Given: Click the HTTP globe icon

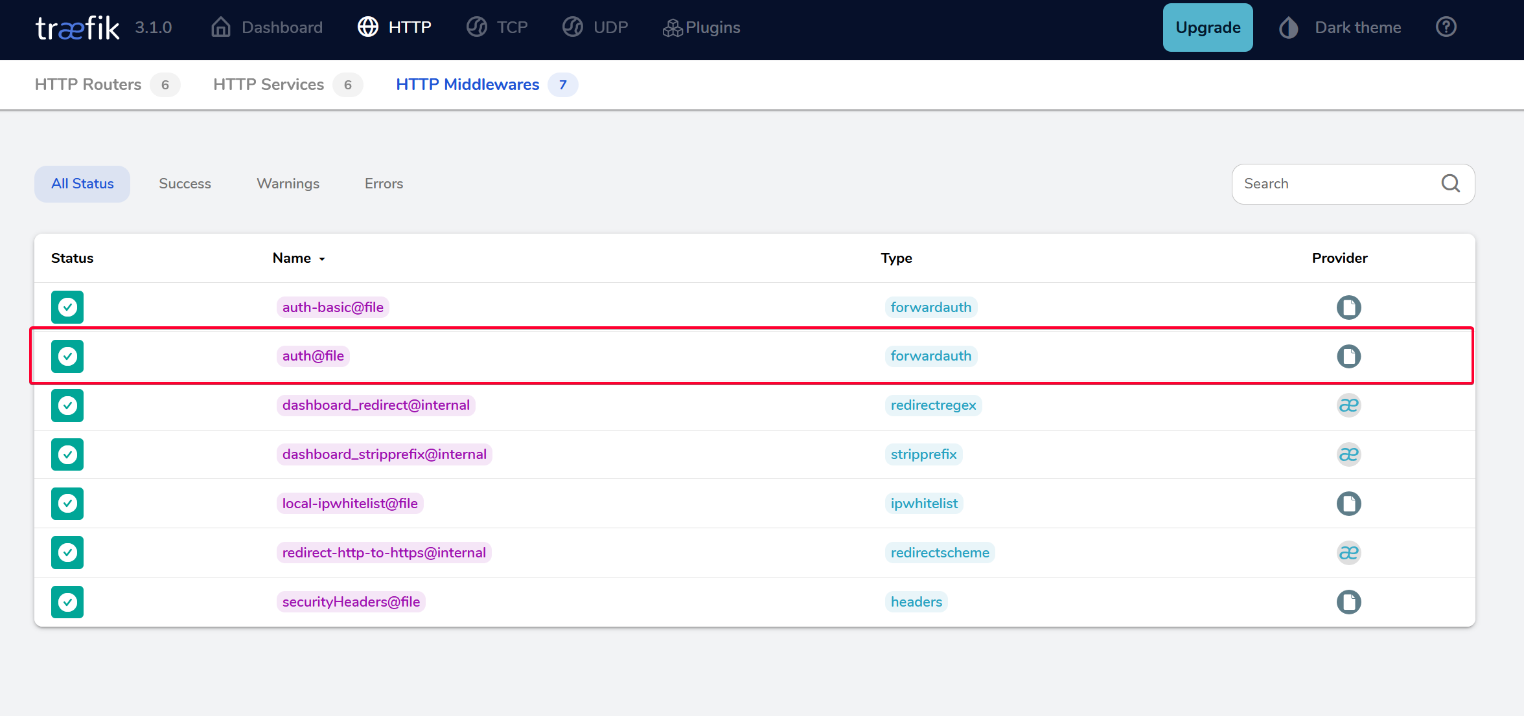Looking at the screenshot, I should pos(368,27).
